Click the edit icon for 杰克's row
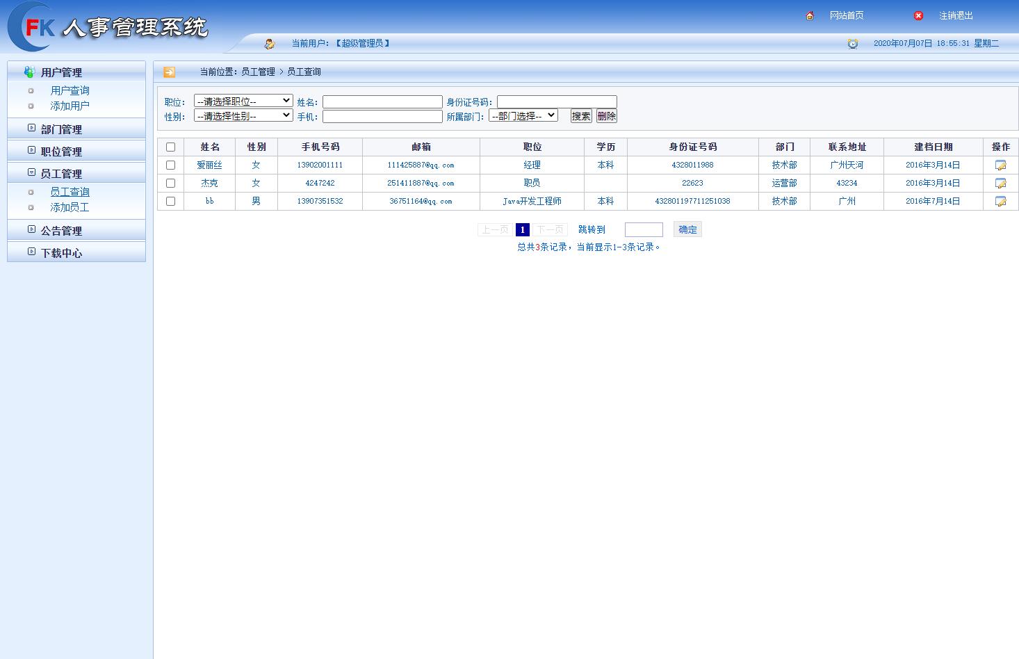Viewport: 1019px width, 659px height. (1000, 183)
